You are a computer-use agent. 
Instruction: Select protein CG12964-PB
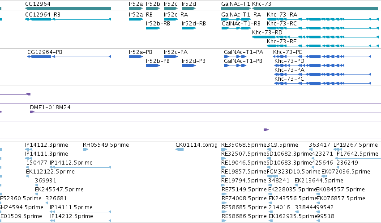point(45,52)
